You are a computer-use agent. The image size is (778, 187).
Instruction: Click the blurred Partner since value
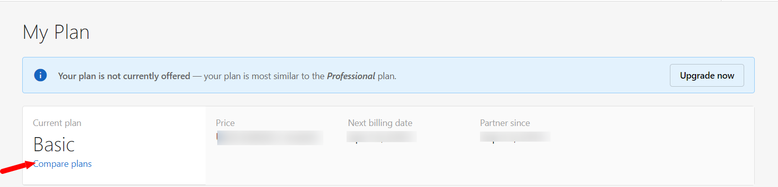point(515,137)
